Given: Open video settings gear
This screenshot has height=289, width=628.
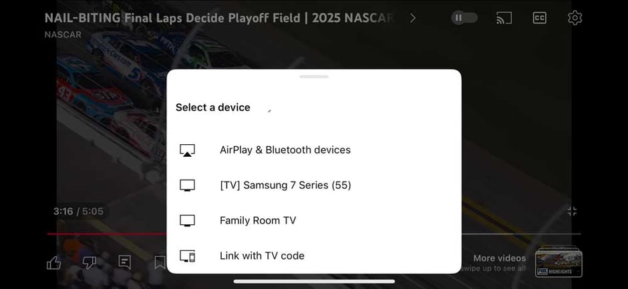Looking at the screenshot, I should click(x=575, y=18).
